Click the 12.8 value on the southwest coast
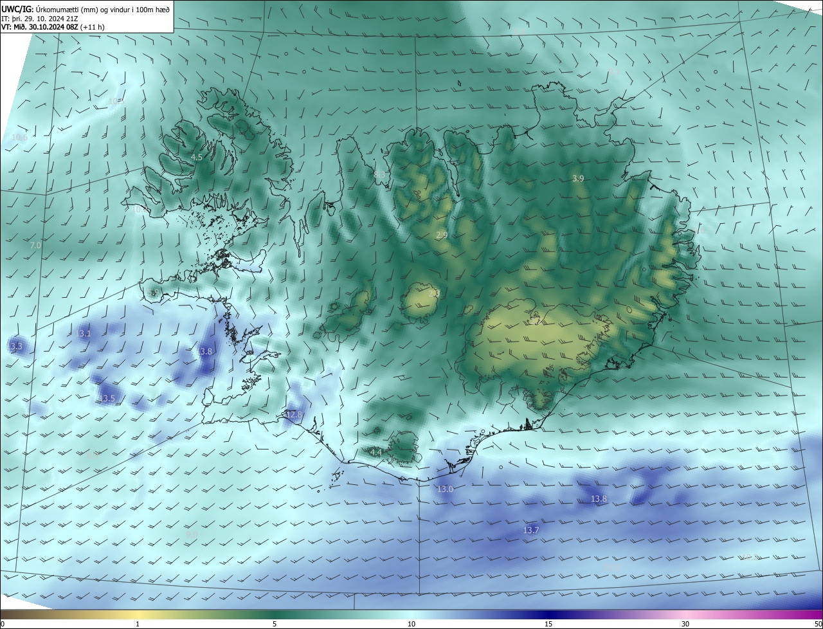The image size is (823, 629). click(x=294, y=414)
